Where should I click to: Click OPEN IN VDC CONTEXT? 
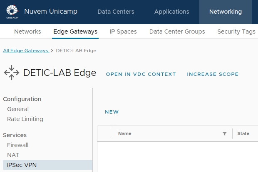pyautogui.click(x=141, y=74)
